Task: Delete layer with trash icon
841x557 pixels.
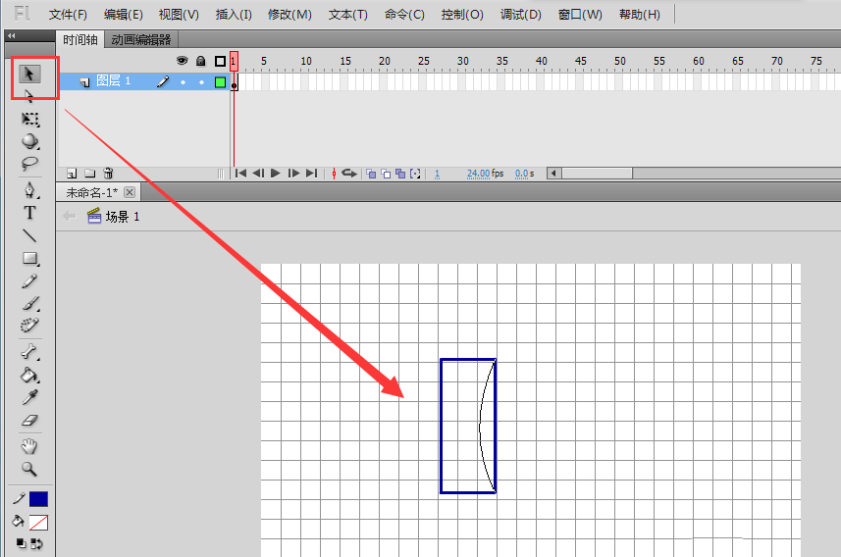Action: 108,173
